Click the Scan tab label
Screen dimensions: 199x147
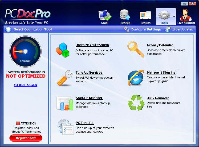104,23
